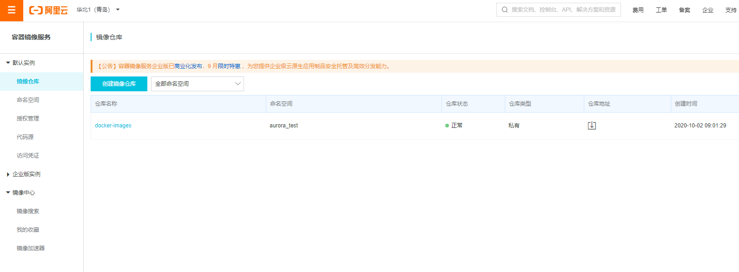Follow the 限时特惠 announcement link
The image size is (739, 272).
[x=229, y=66]
